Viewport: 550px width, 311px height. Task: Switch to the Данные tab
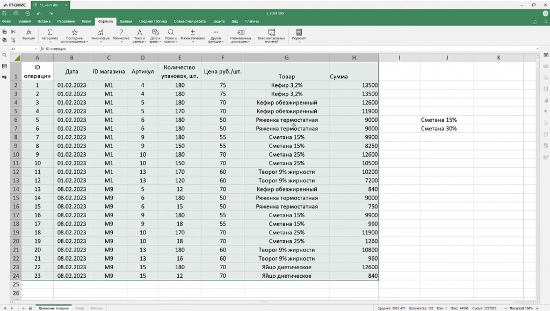(126, 21)
